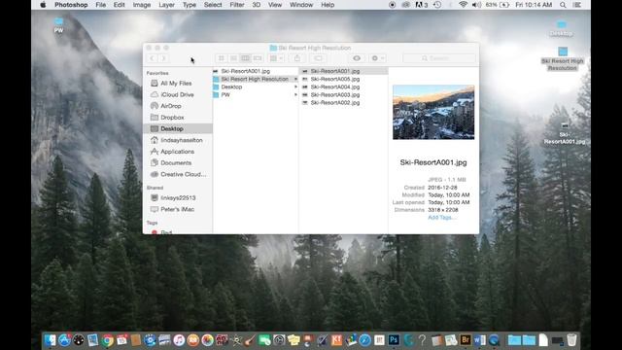Switch Finder to icon view
This screenshot has height=350, width=622.
point(222,58)
